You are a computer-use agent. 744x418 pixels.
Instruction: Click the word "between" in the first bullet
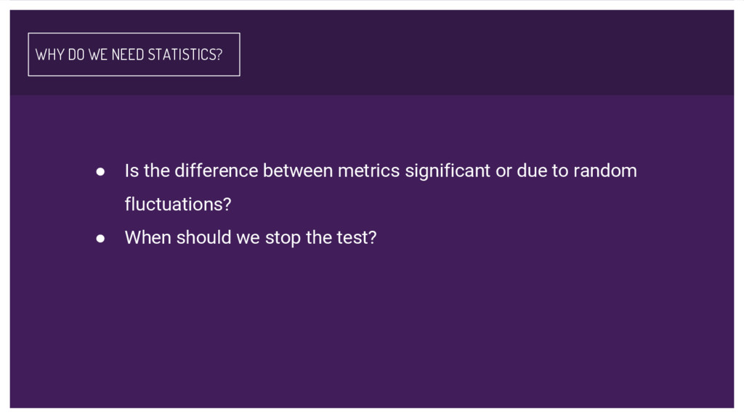(298, 171)
